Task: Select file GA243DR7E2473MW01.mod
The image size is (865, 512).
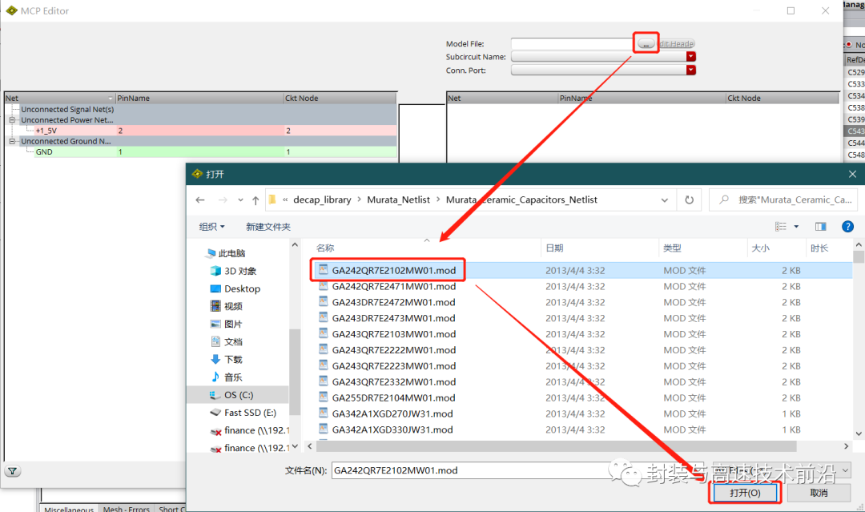Action: [x=394, y=318]
